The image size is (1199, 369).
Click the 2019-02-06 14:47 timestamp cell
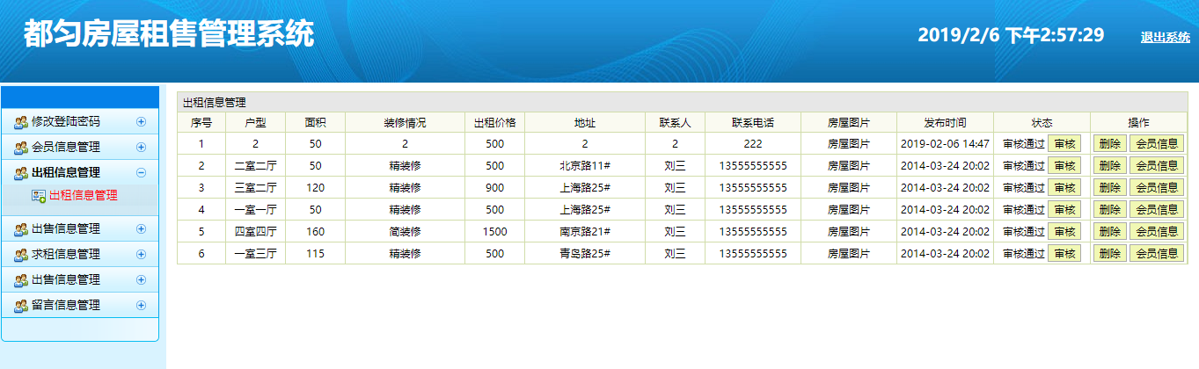pyautogui.click(x=945, y=143)
